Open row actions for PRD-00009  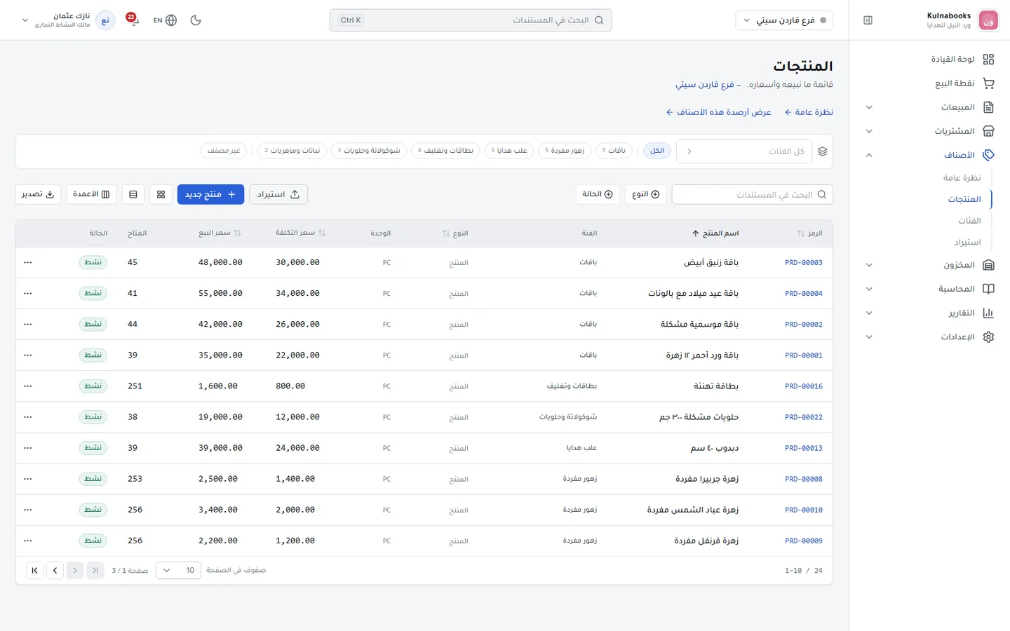click(28, 541)
